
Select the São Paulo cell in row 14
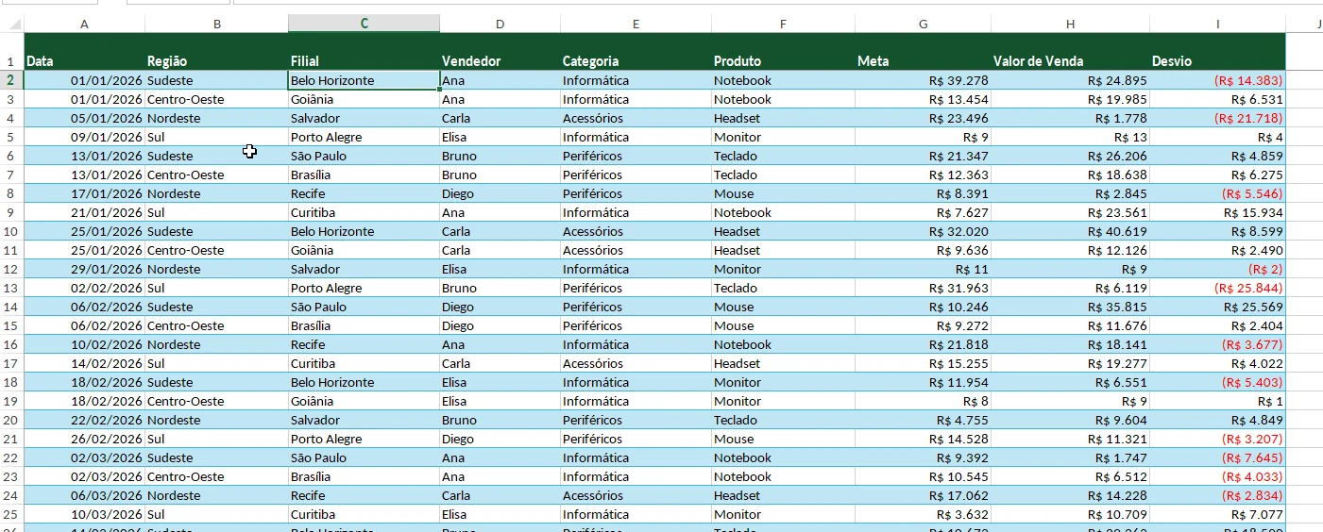coord(365,307)
